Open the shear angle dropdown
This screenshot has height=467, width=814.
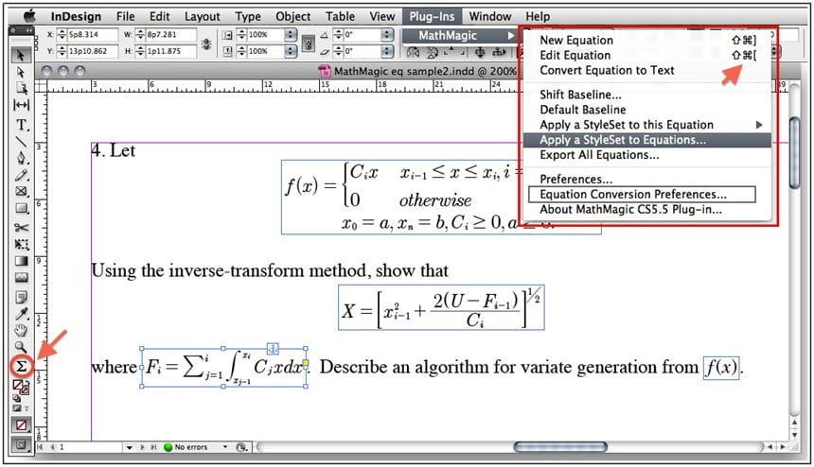coord(387,51)
